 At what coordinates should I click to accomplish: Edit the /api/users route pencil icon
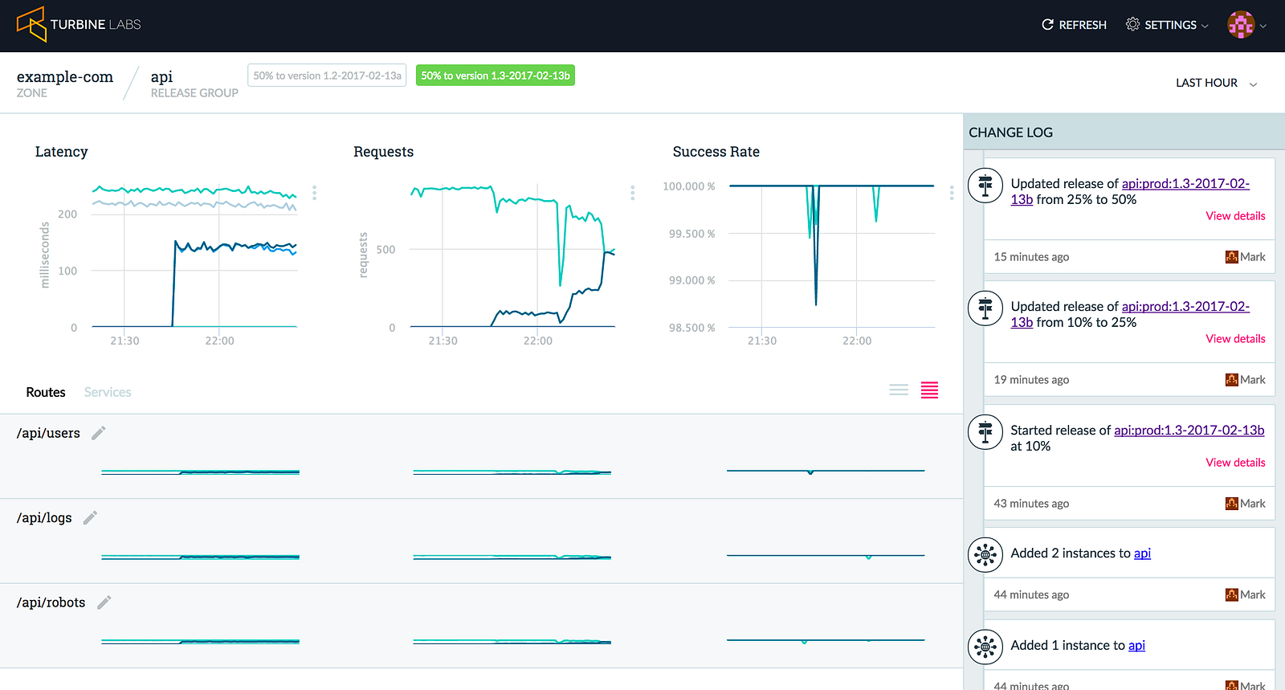(98, 433)
